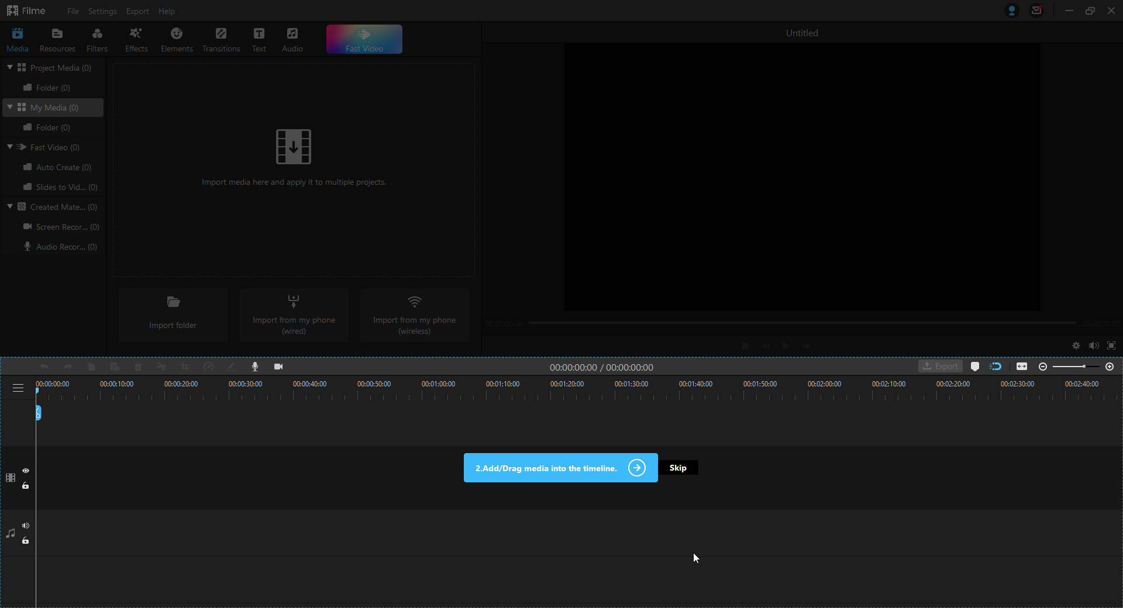
Task: Open the Transitions panel
Action: [x=221, y=39]
